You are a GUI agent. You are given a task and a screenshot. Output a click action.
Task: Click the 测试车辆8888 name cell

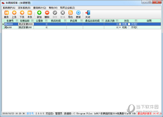pos(26,24)
